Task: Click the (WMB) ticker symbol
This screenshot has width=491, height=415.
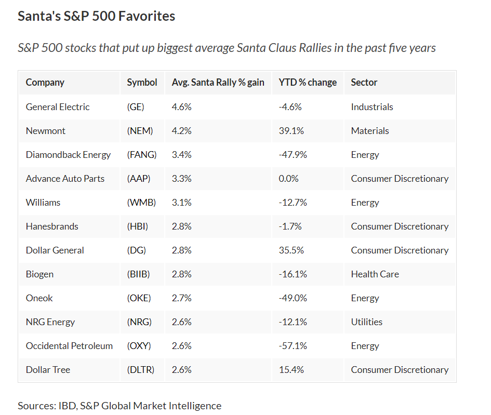Action: pyautogui.click(x=141, y=203)
